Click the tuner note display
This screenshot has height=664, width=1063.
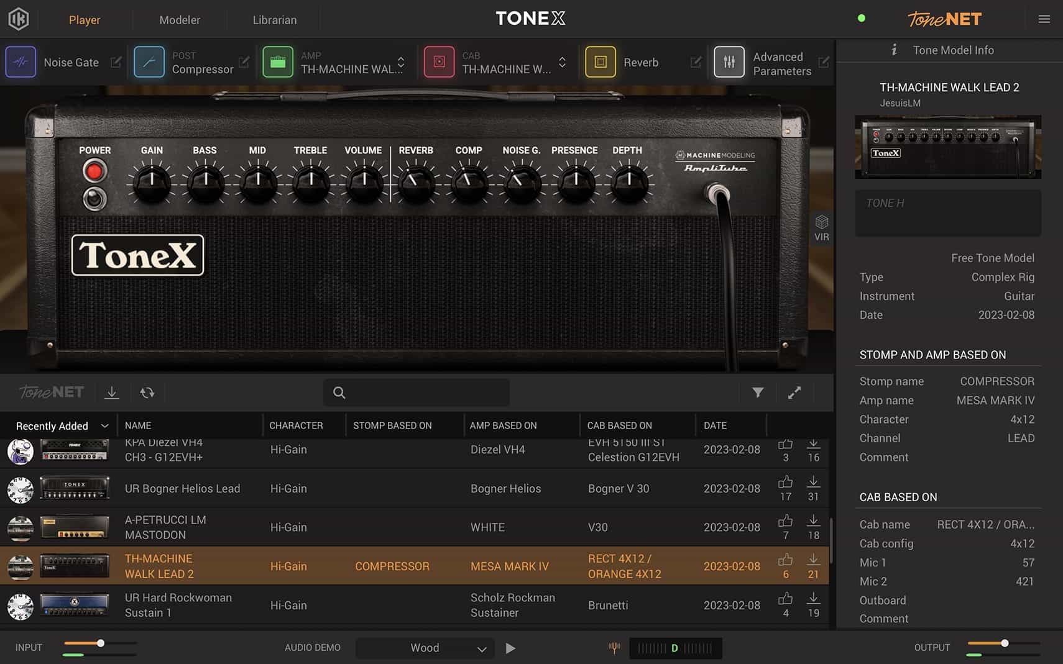point(676,648)
